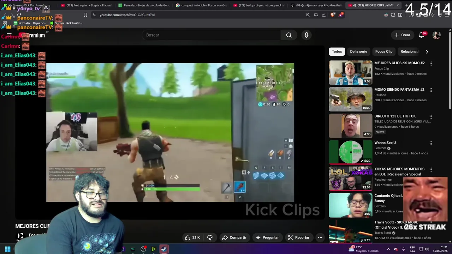The width and height of the screenshot is (452, 254).
Task: Open options for DIRECTO 123 DE TIK TOK
Action: pos(431,116)
